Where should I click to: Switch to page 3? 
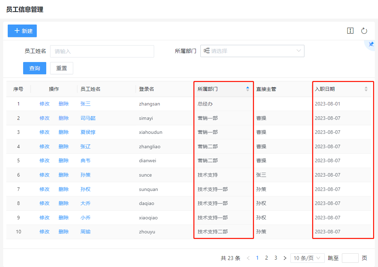point(276,258)
